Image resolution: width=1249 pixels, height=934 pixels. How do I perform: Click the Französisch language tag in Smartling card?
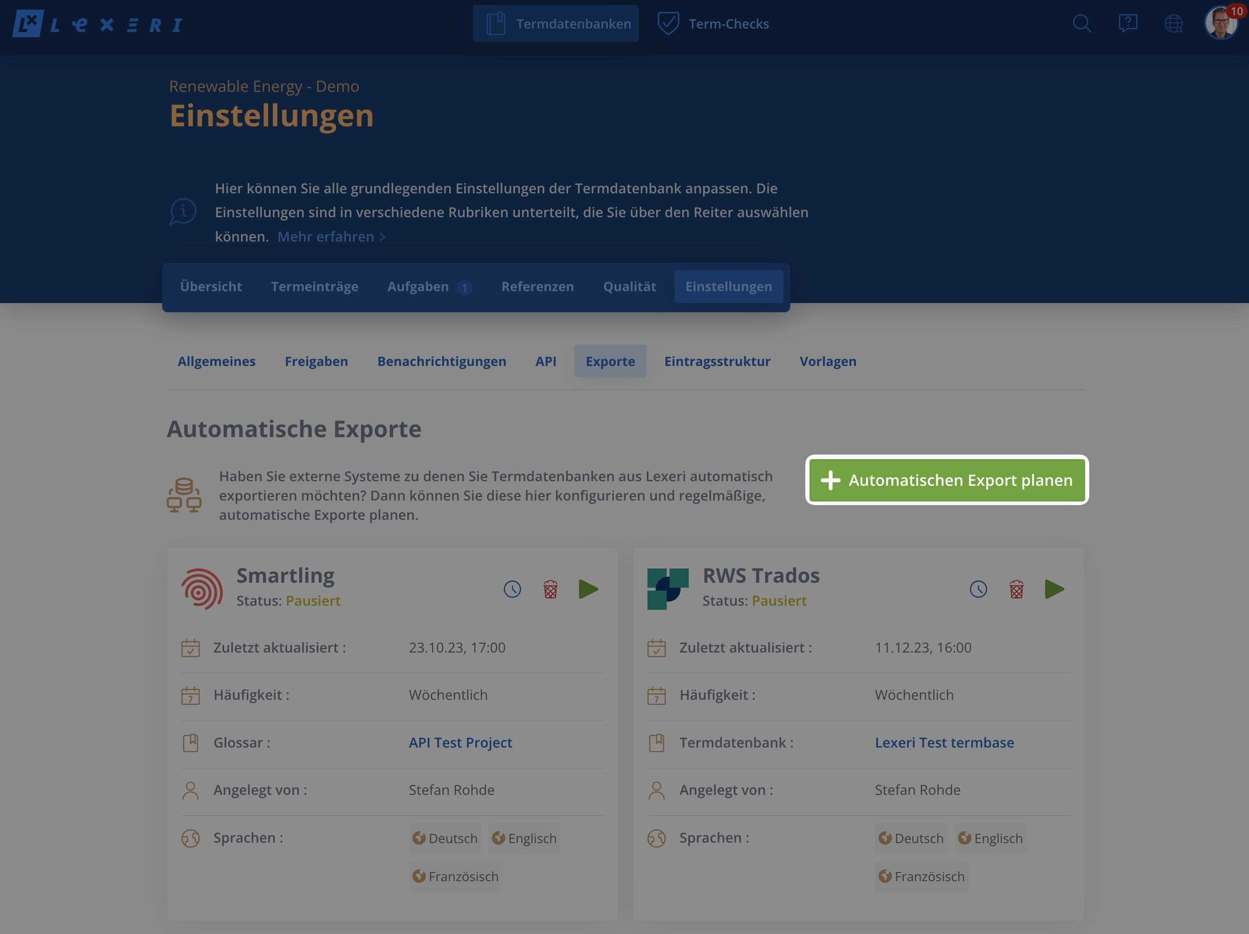455,877
